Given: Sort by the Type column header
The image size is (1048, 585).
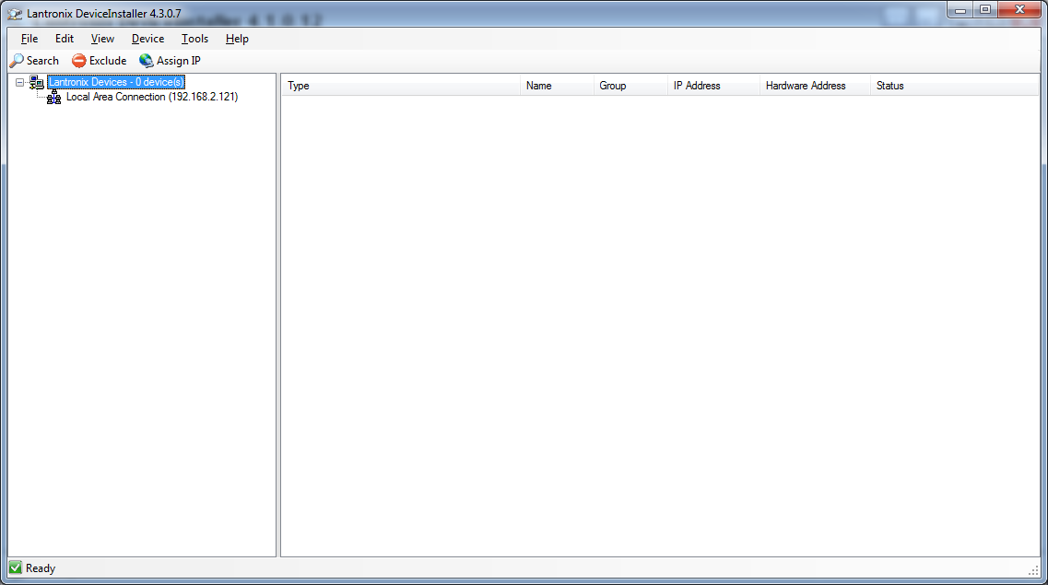Looking at the screenshot, I should 401,86.
